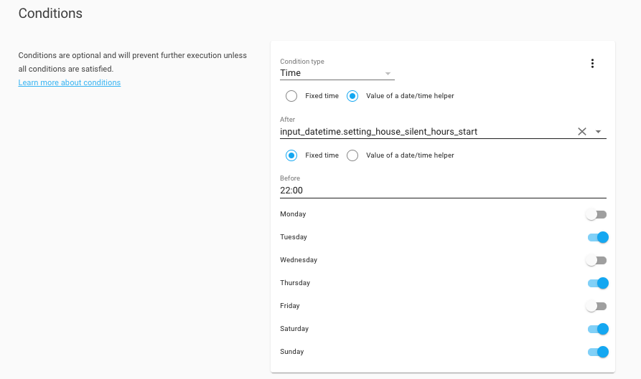The width and height of the screenshot is (641, 379).
Task: Open the condition three-dot overflow menu
Action: [x=592, y=64]
